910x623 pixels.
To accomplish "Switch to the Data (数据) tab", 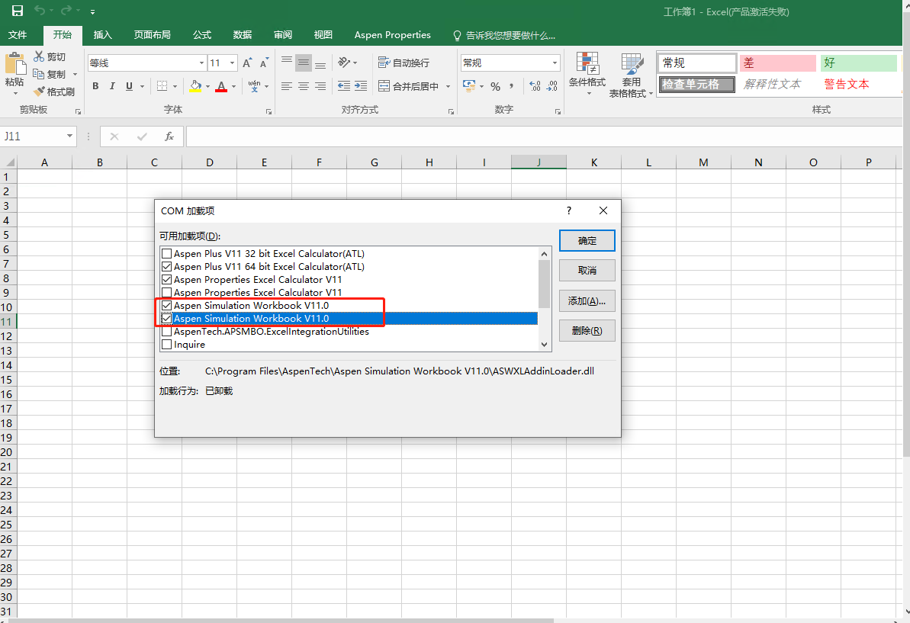I will point(242,35).
